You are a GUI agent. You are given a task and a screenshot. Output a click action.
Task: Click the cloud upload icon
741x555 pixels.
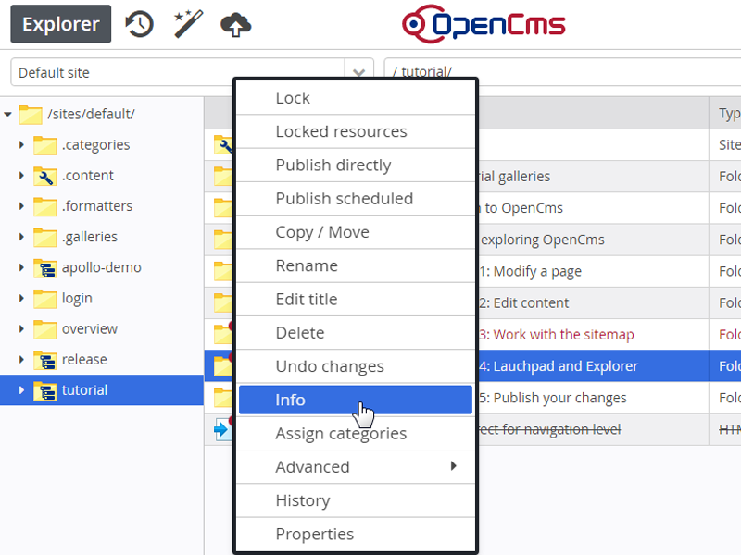pyautogui.click(x=236, y=24)
